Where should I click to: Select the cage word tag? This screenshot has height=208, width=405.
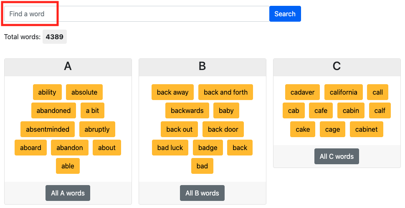pos(333,129)
